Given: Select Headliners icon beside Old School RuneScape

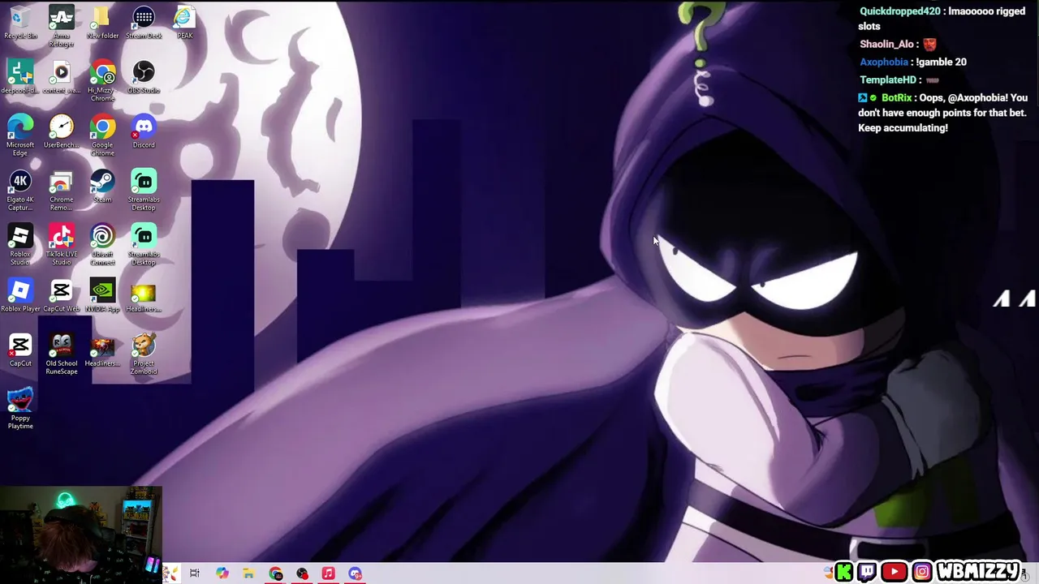Looking at the screenshot, I should coord(102,350).
